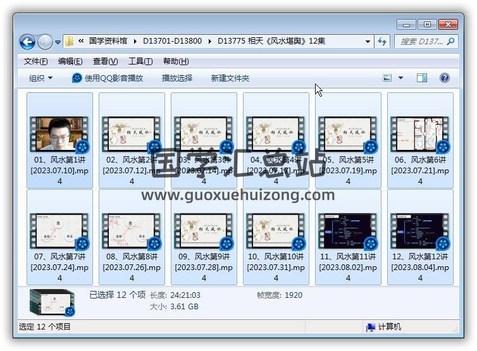Click the magnifier search icon
477x351 pixels.
point(451,41)
